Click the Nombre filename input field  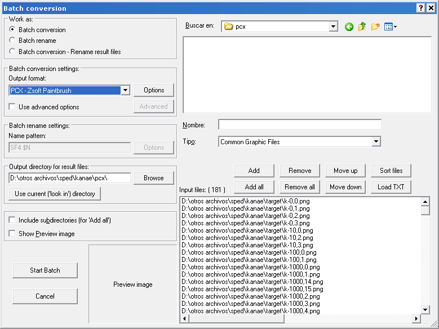coord(300,125)
